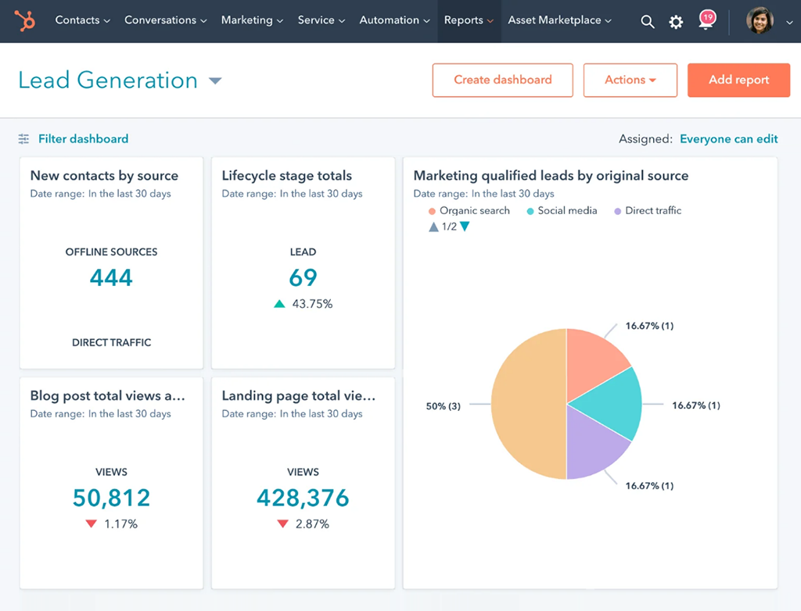Open the Service menu
The width and height of the screenshot is (801, 611).
[321, 20]
